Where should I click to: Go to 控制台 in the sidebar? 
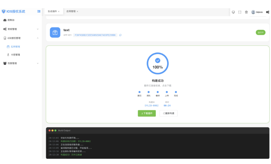click(11, 20)
